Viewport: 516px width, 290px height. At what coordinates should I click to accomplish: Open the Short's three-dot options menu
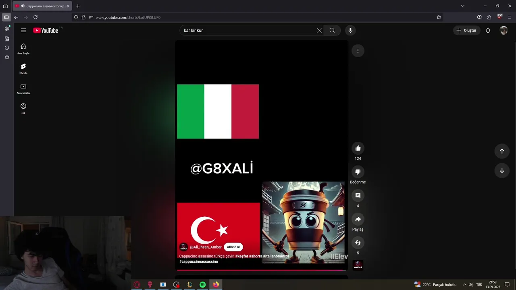tap(358, 51)
